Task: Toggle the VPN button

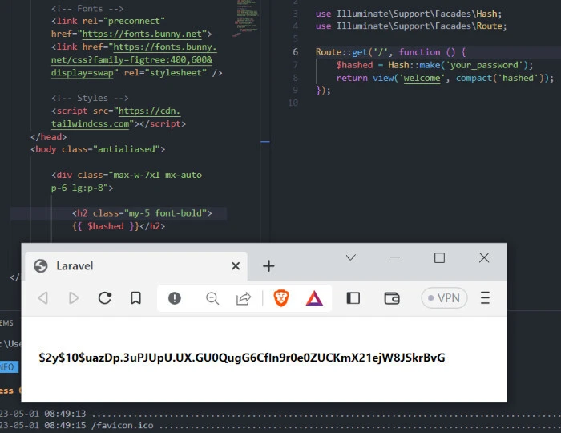Action: (444, 298)
